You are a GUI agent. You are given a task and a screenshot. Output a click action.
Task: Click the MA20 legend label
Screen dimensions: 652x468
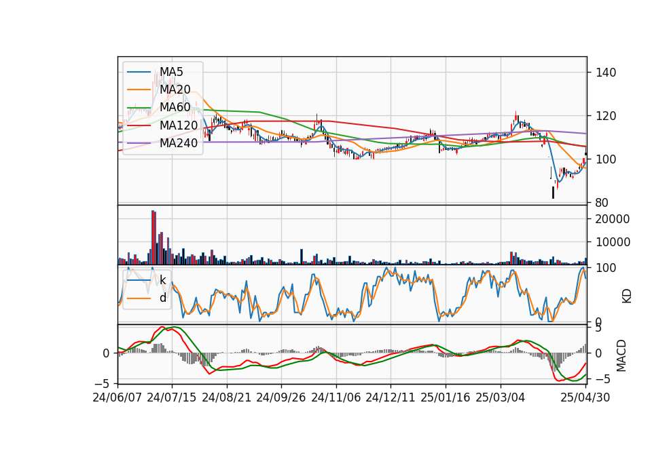coord(175,90)
